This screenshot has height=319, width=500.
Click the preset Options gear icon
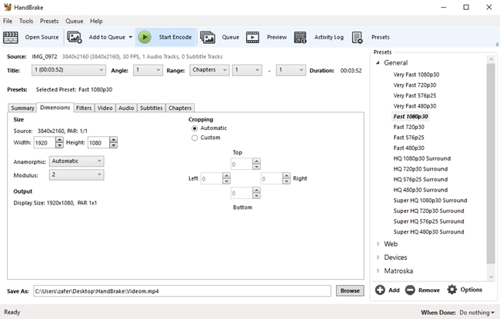[x=452, y=290]
